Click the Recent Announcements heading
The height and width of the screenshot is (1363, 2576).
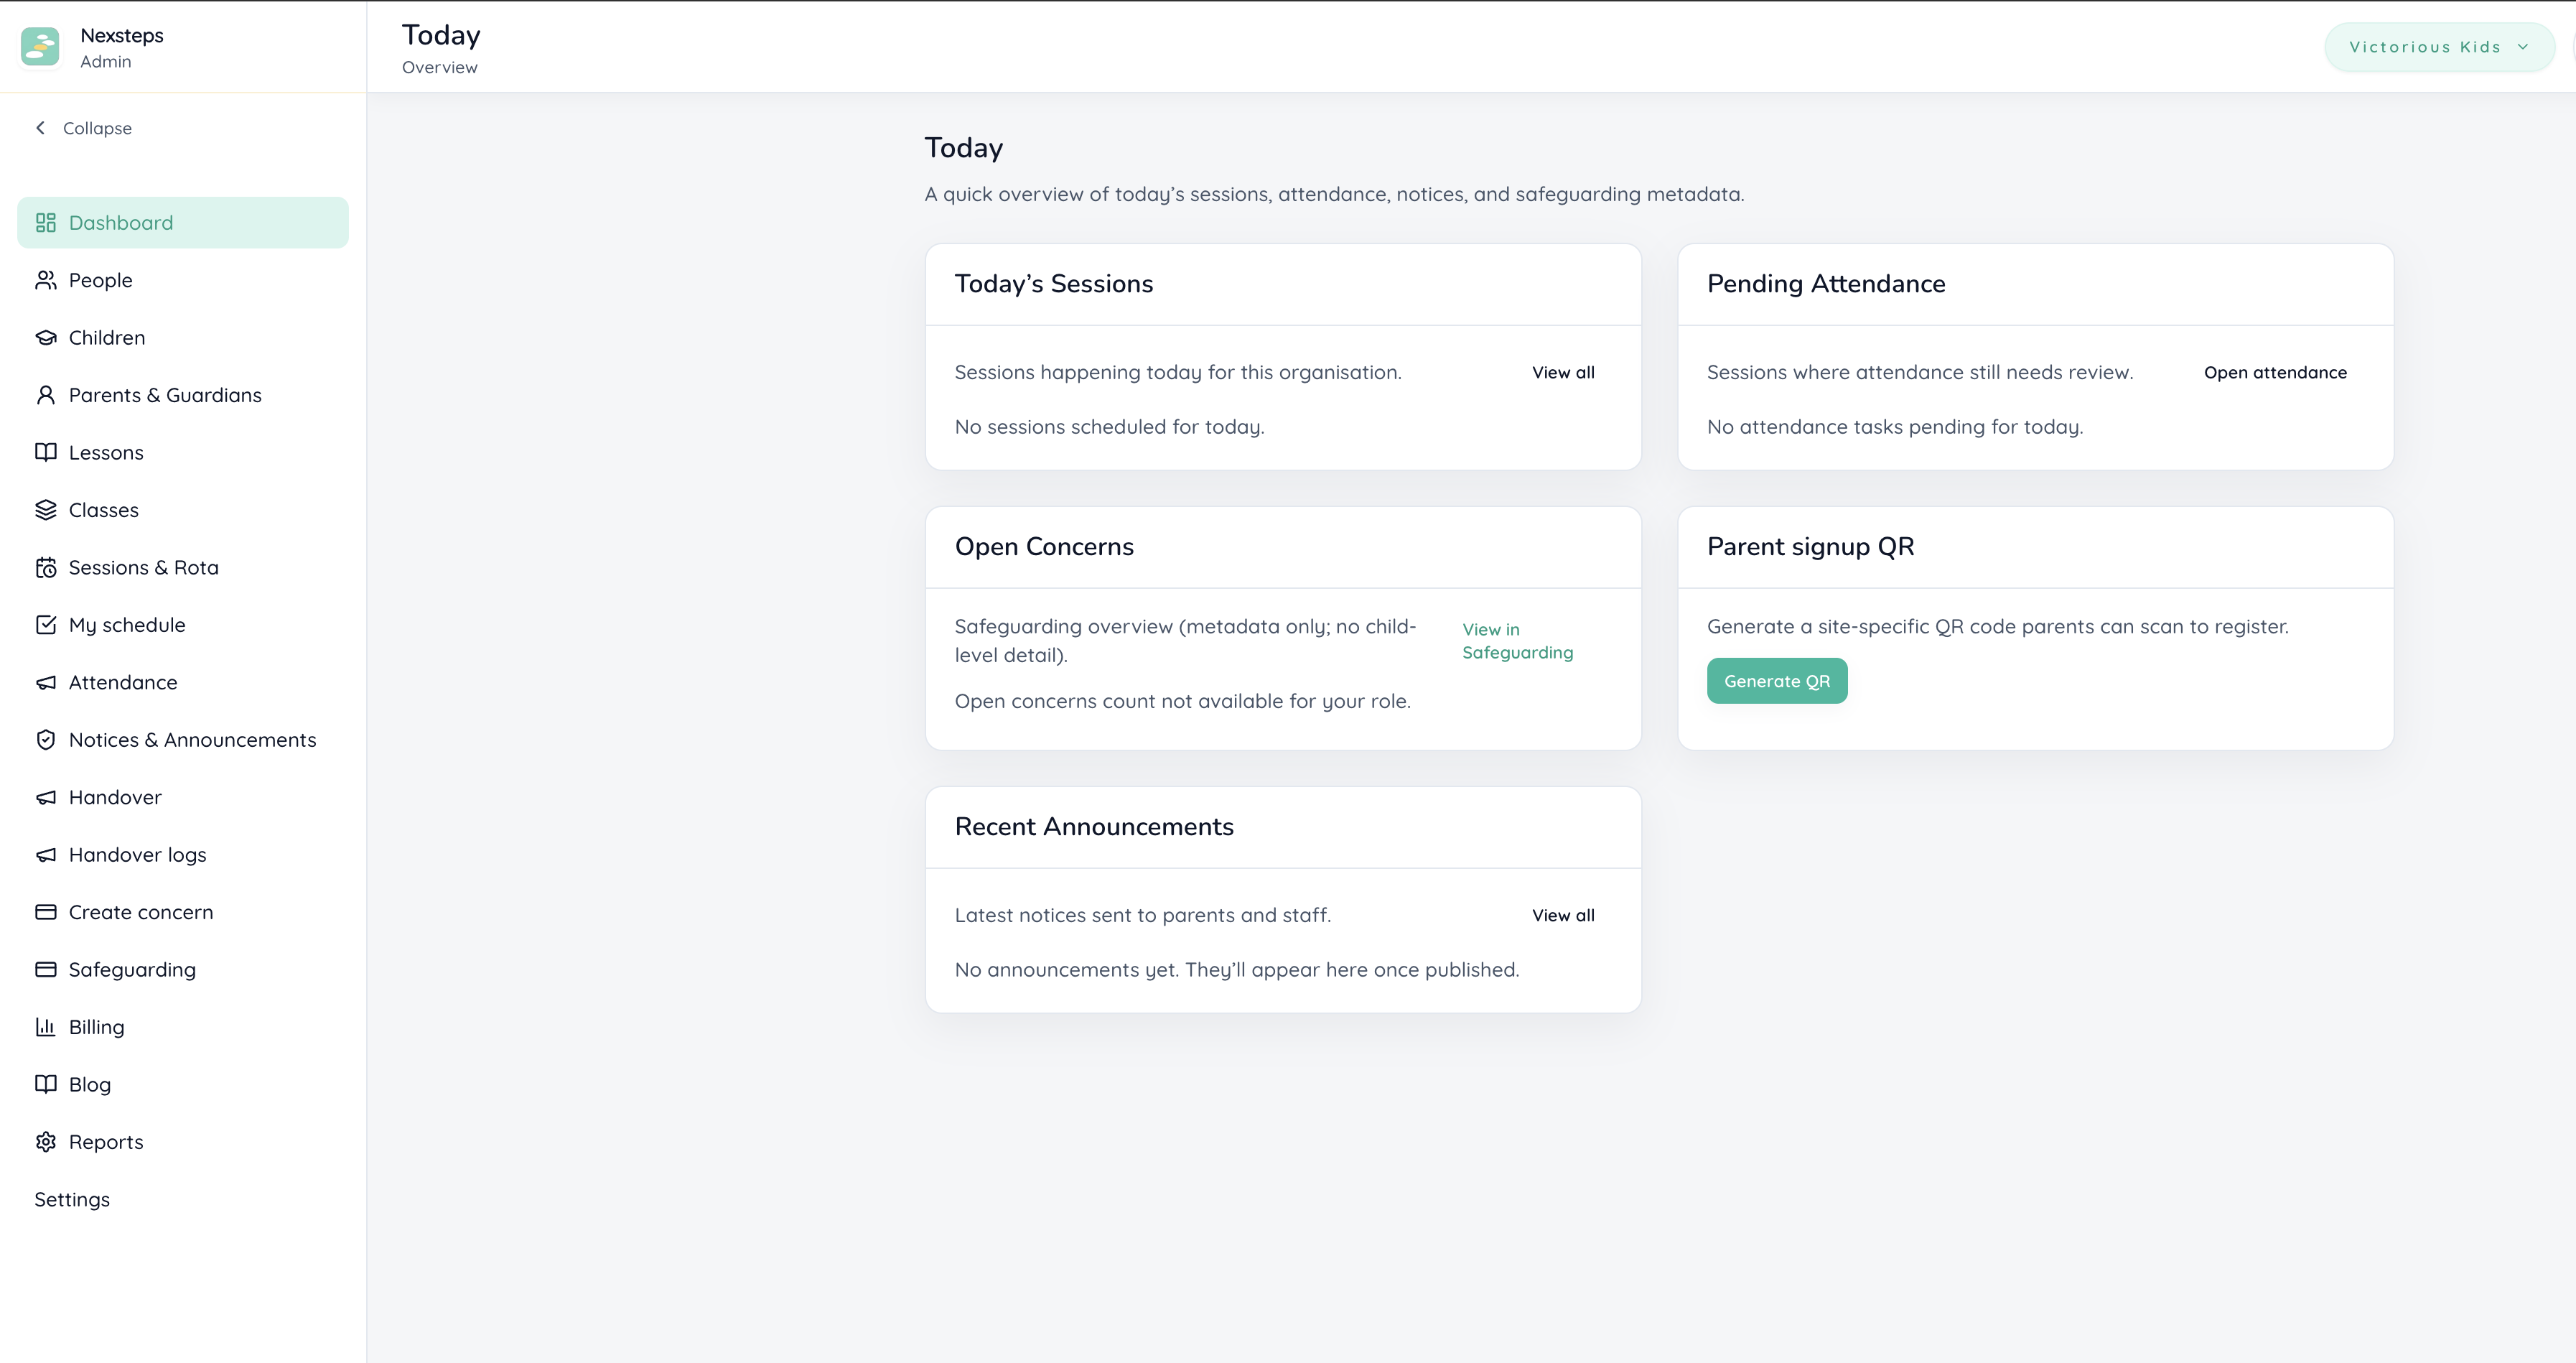pos(1094,827)
